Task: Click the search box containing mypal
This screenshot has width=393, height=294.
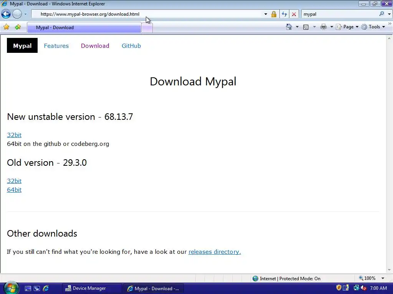Action: click(340, 14)
